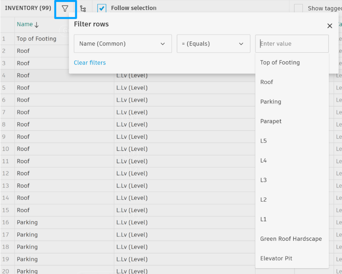Viewport: 342px width, 274px height.
Task: Pick L1 in the suggestion list
Action: pyautogui.click(x=264, y=219)
